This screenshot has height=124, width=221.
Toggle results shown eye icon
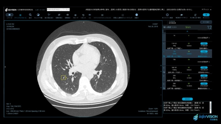pos(68,15)
